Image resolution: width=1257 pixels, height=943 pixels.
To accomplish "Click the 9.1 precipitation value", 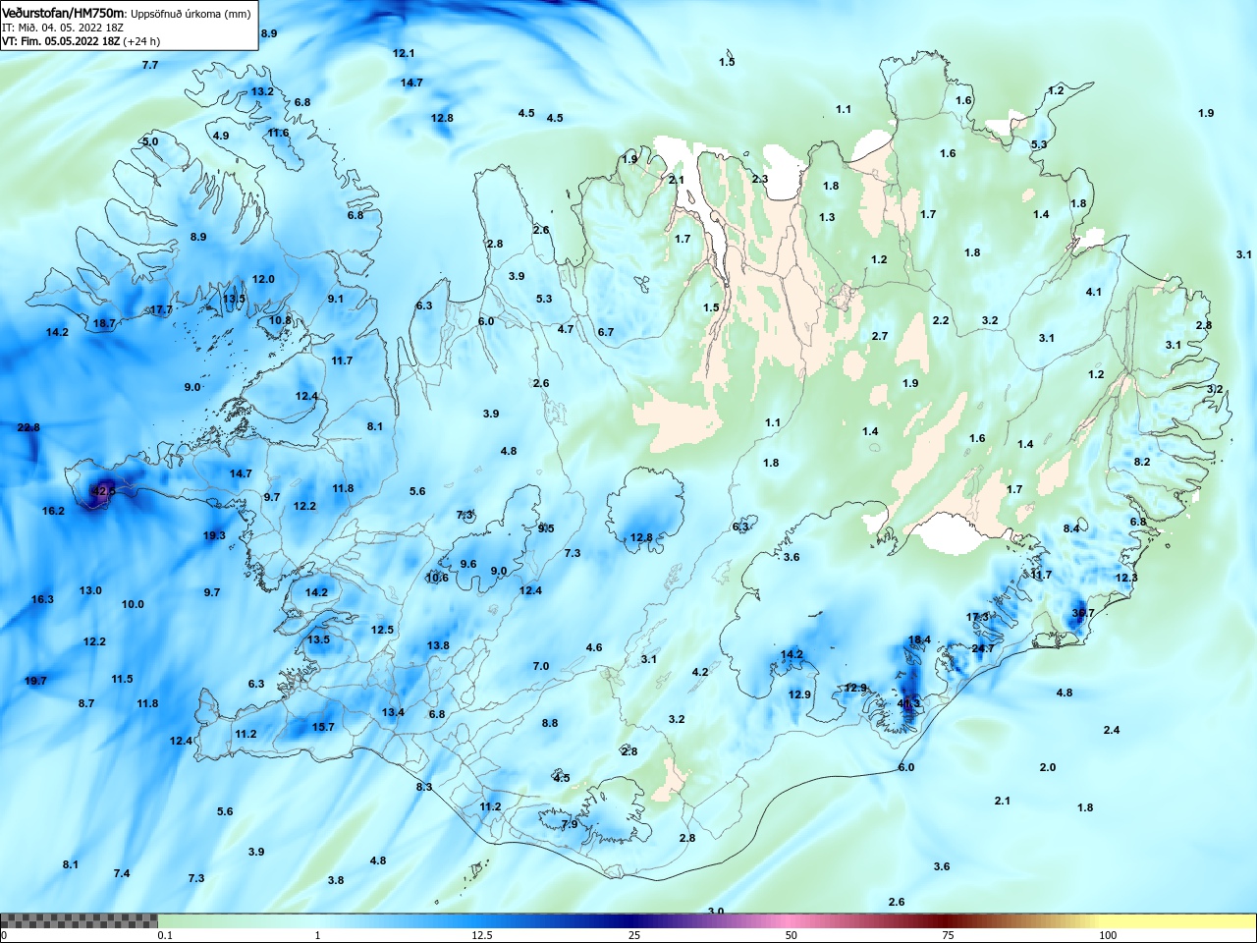I will [x=336, y=299].
